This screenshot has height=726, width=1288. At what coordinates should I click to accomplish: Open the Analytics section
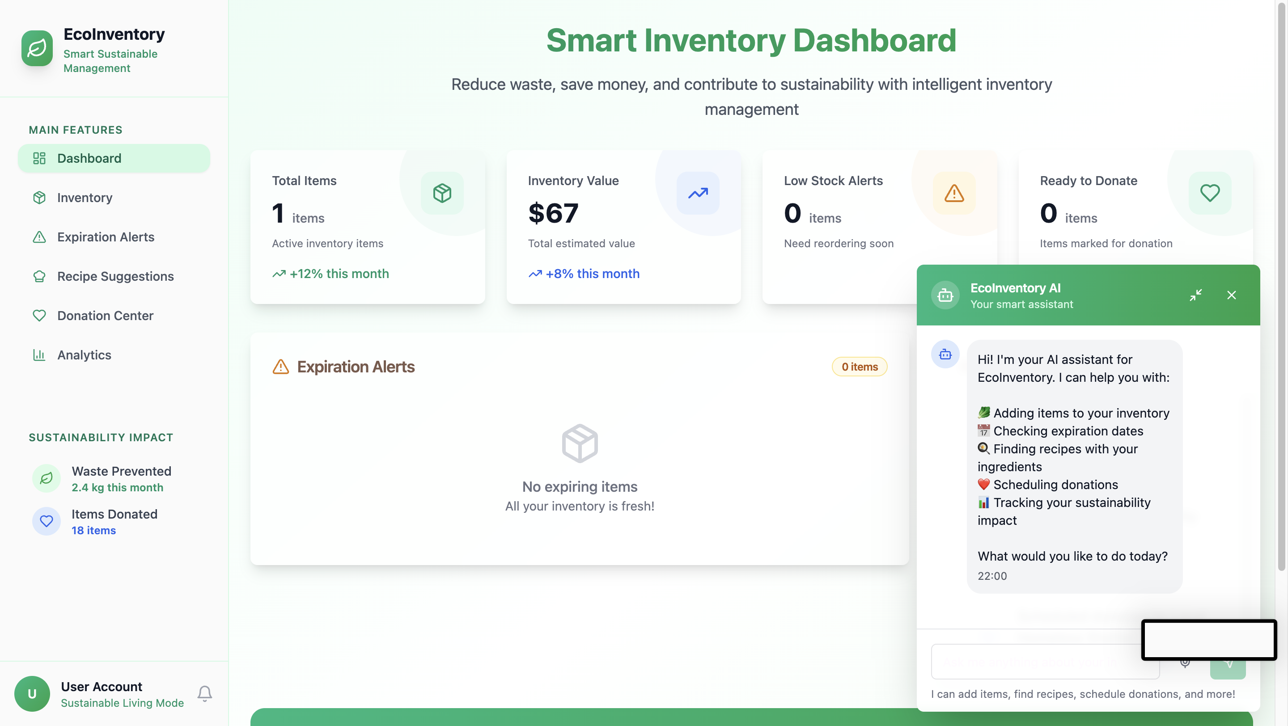(84, 355)
